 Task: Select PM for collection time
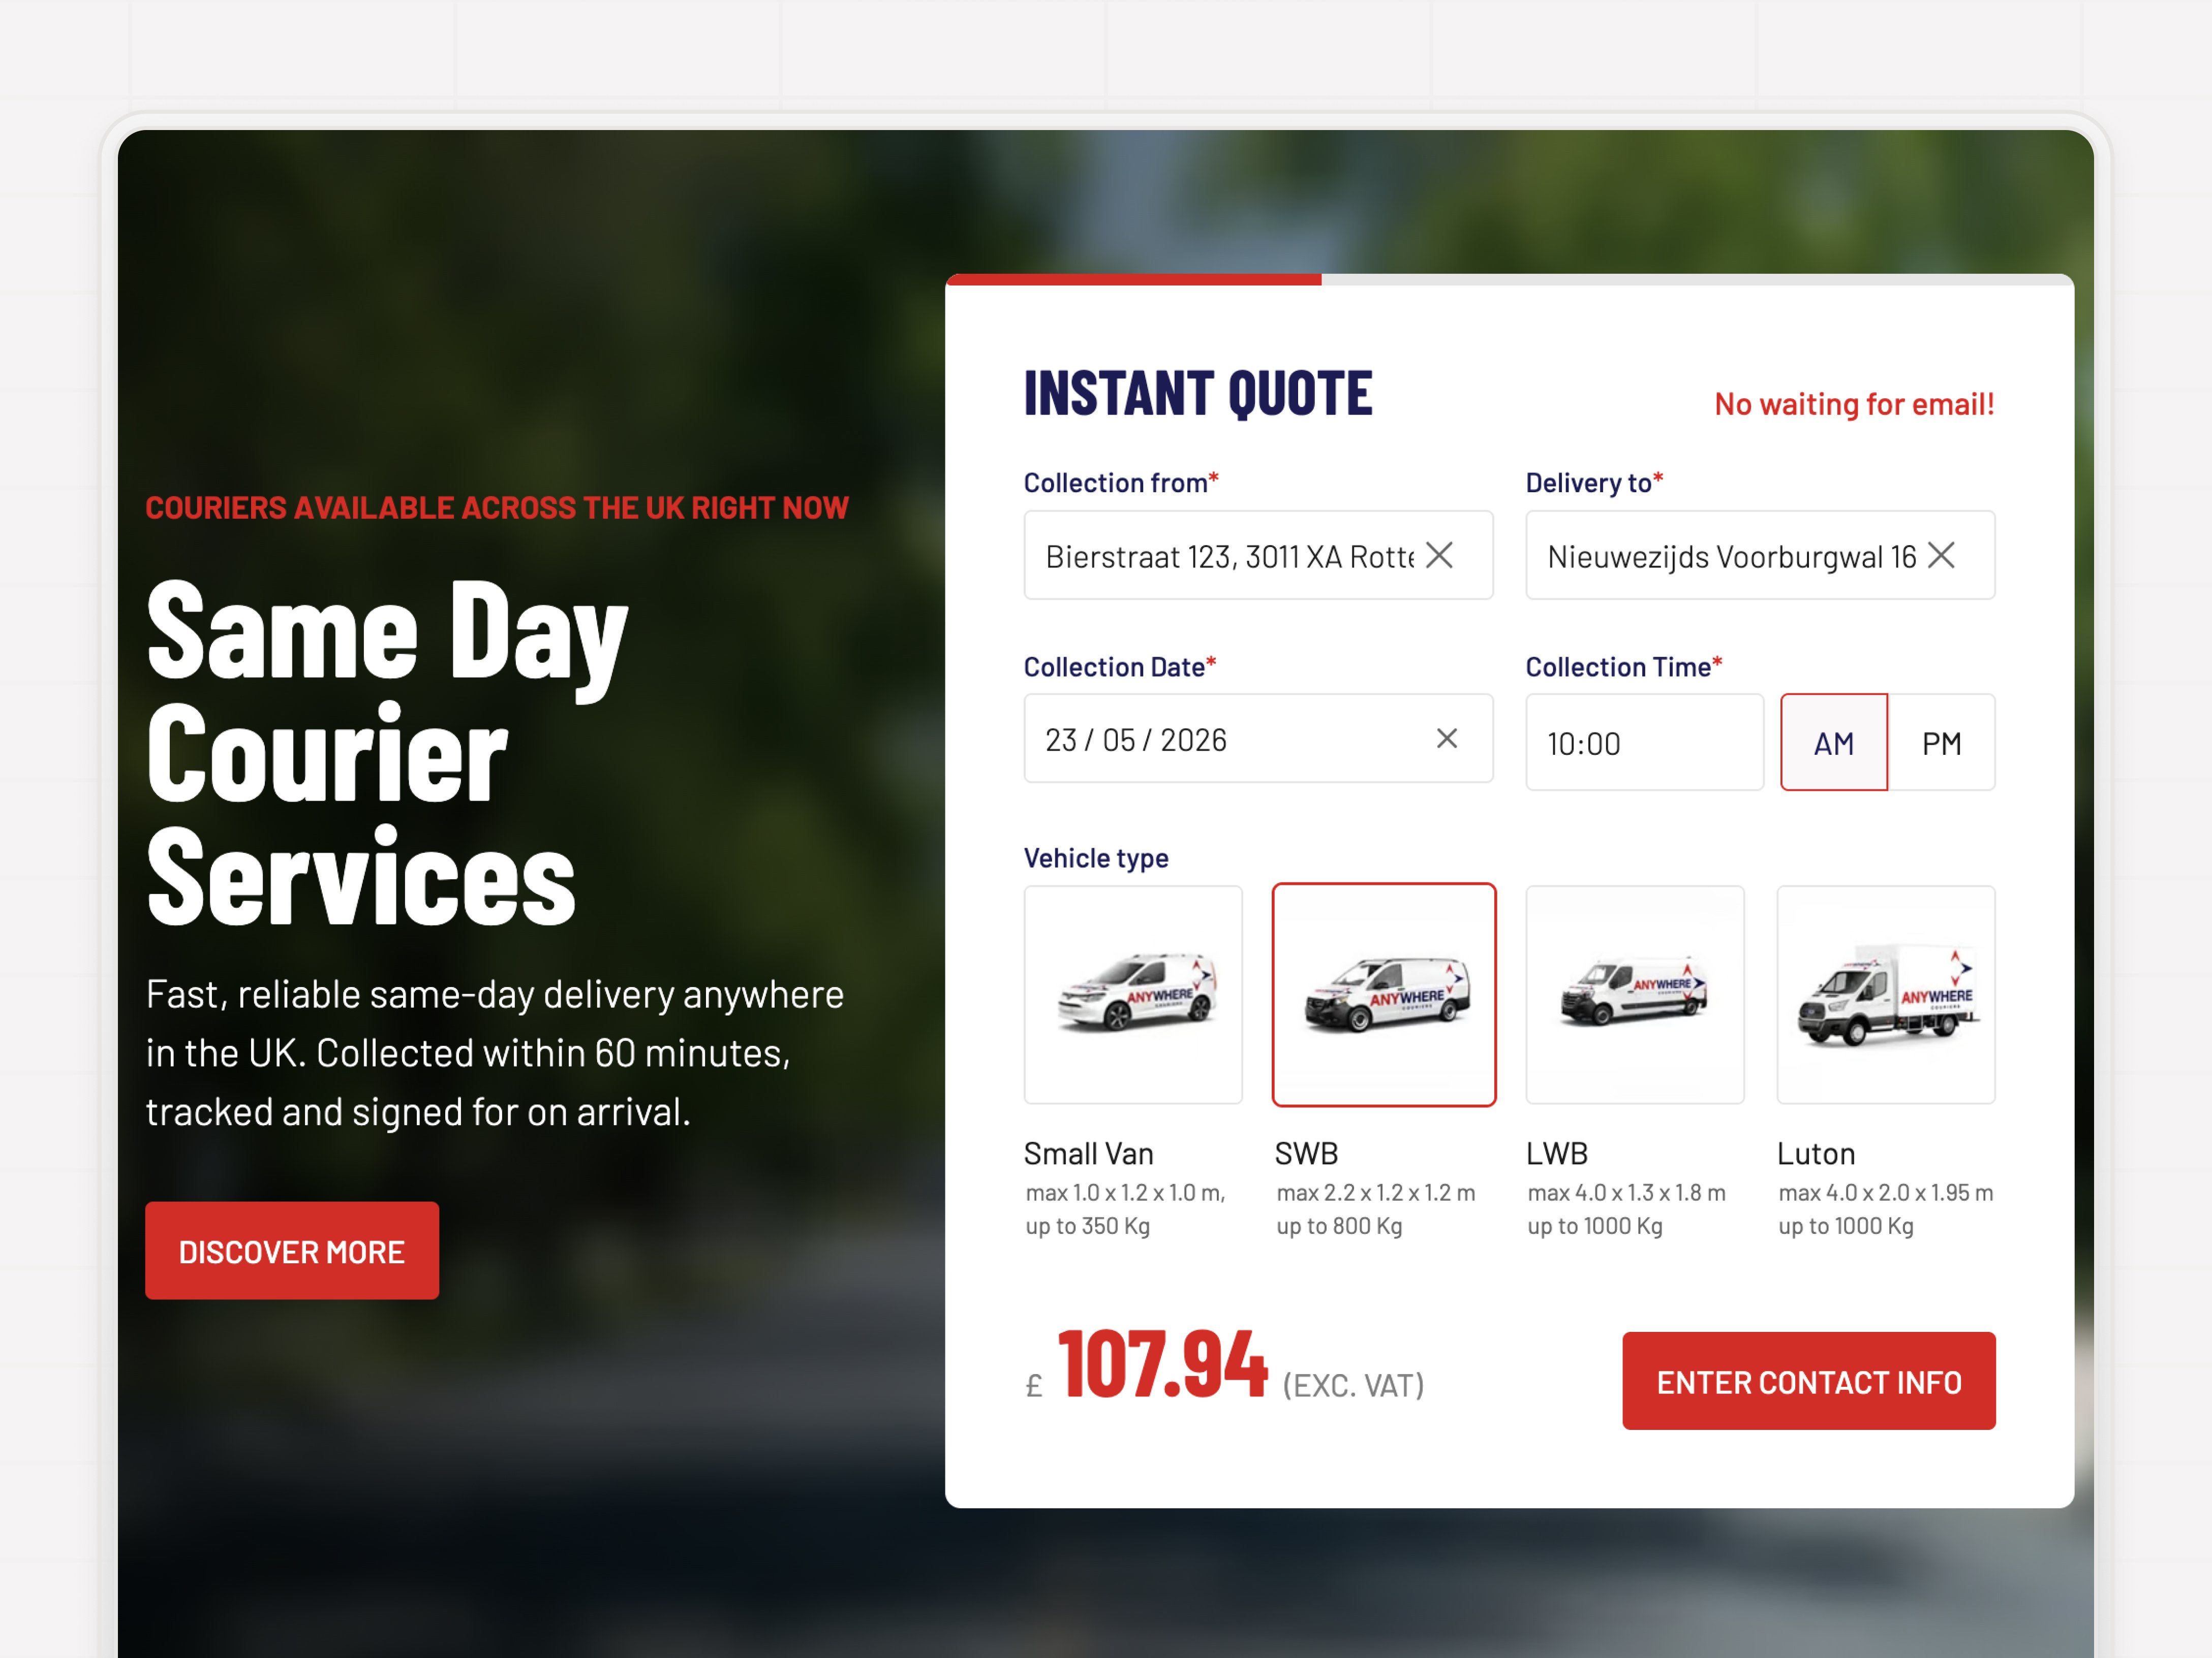(x=1942, y=743)
